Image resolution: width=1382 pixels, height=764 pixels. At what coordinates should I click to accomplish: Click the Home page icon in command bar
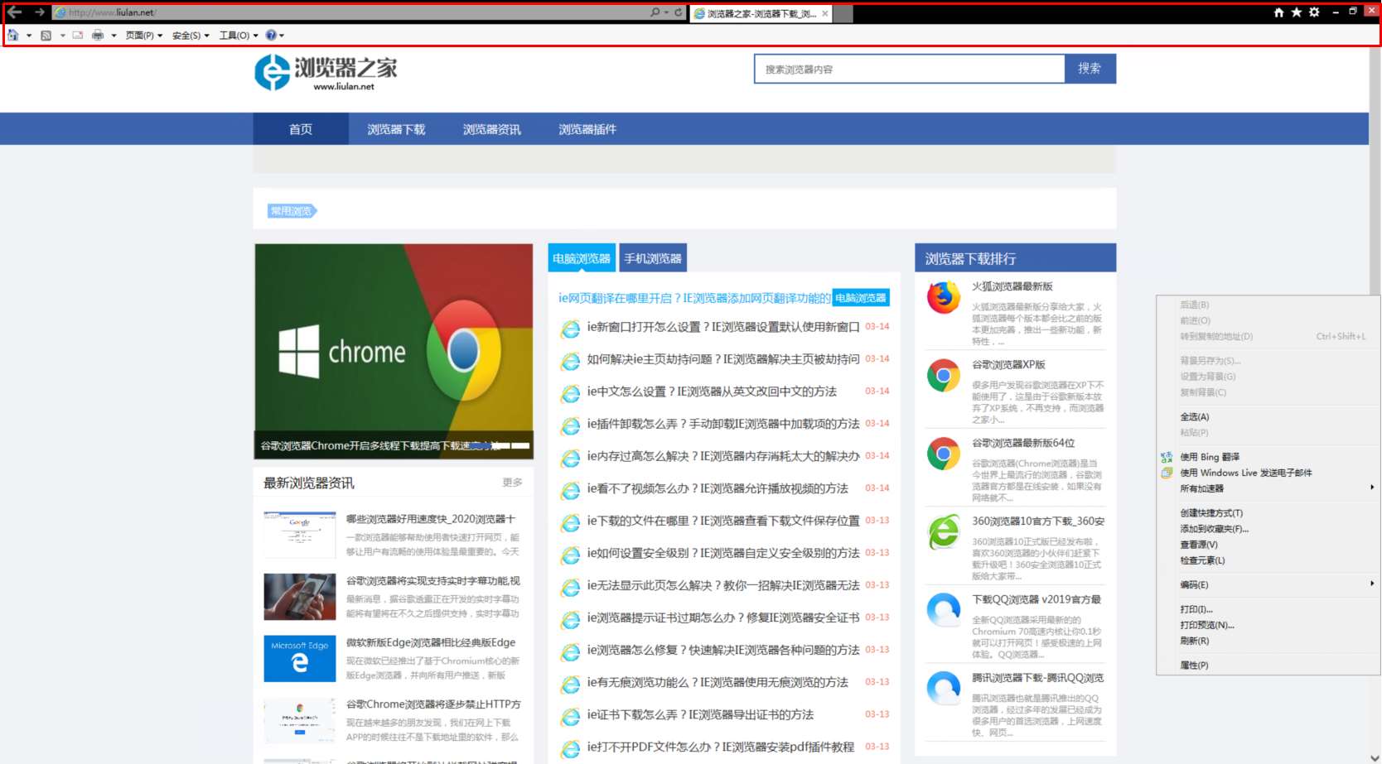coord(13,36)
